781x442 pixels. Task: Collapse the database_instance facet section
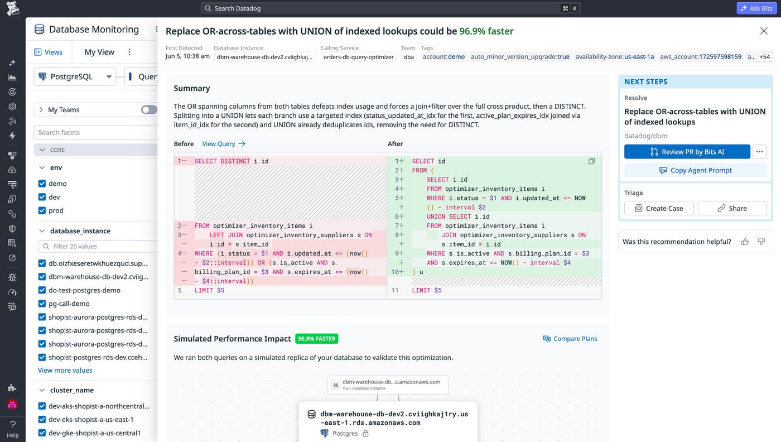coord(42,230)
